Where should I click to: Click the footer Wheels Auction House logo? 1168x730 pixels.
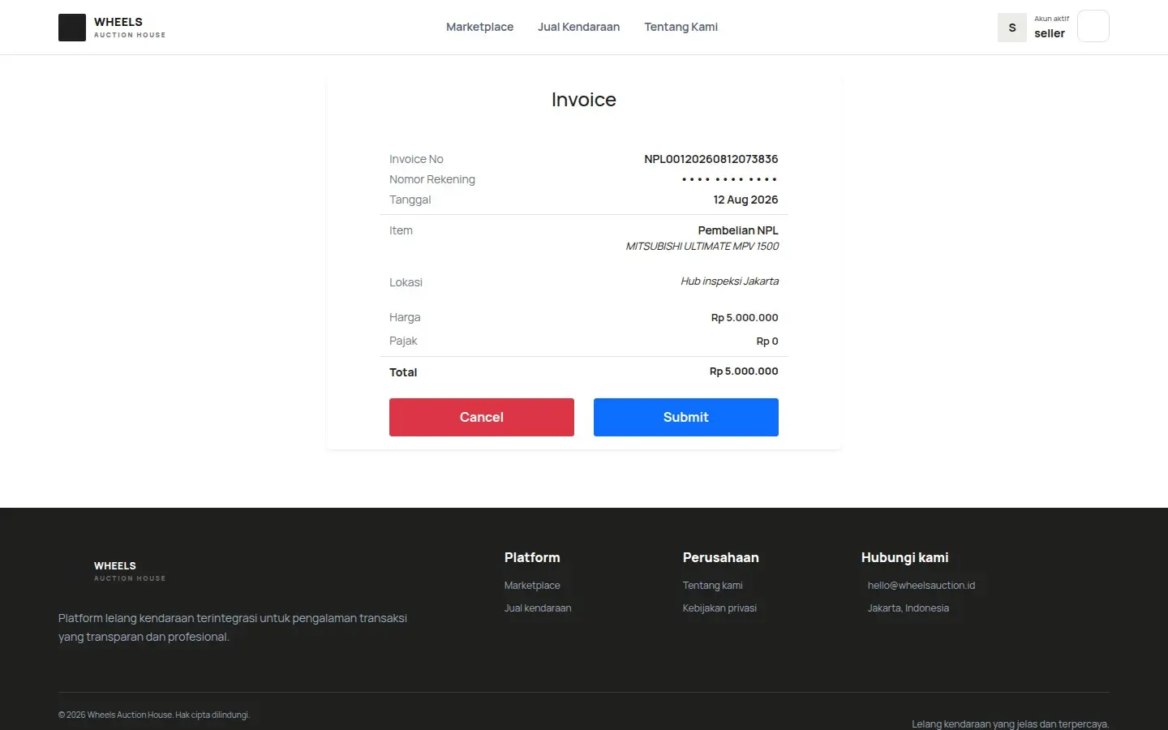[x=112, y=571]
